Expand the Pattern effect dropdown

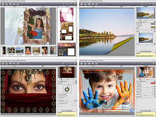[76, 81]
